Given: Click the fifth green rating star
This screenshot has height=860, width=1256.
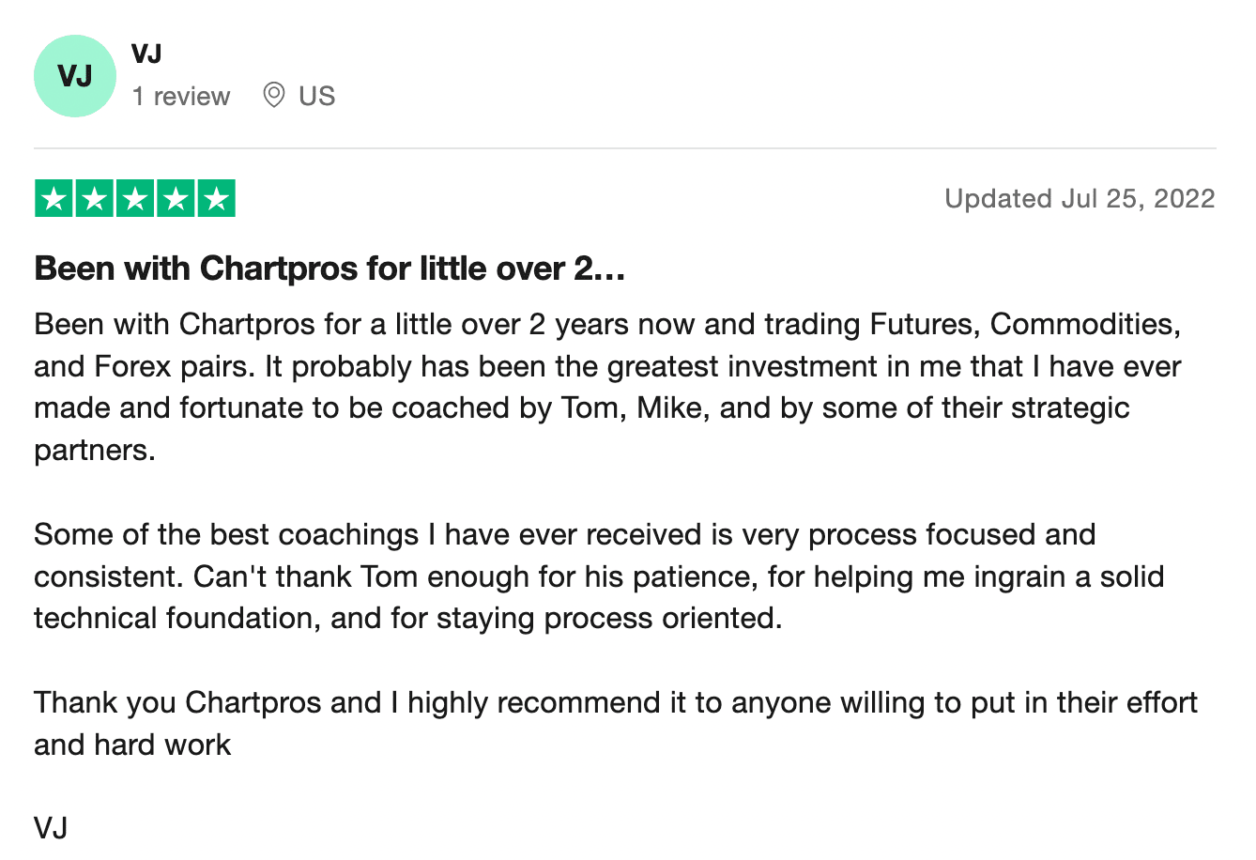Looking at the screenshot, I should [x=216, y=199].
